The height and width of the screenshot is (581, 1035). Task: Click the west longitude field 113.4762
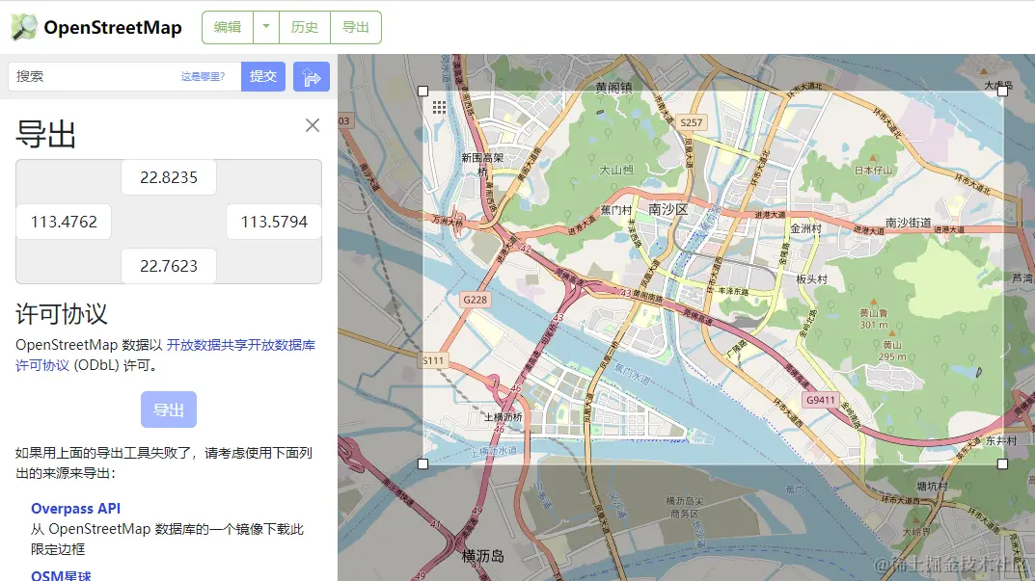pos(64,222)
